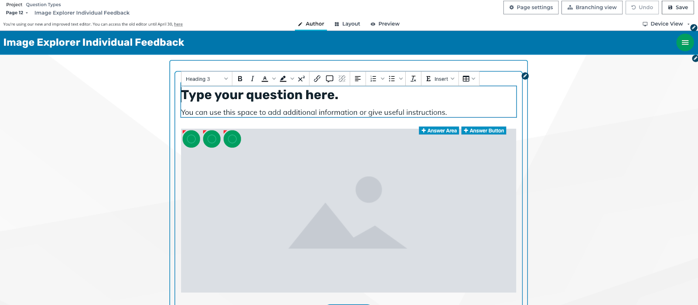Expand the Device View dropdown
698x305 pixels.
[666, 24]
